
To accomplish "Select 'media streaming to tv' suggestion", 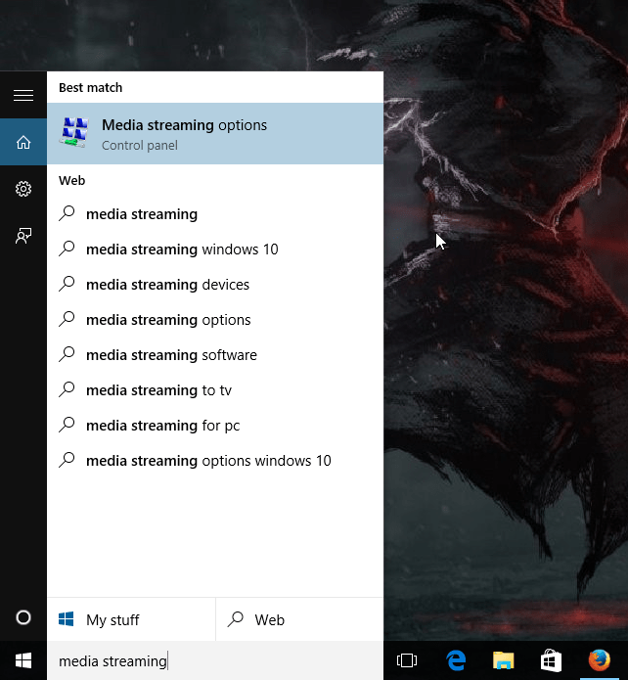I will pos(158,390).
